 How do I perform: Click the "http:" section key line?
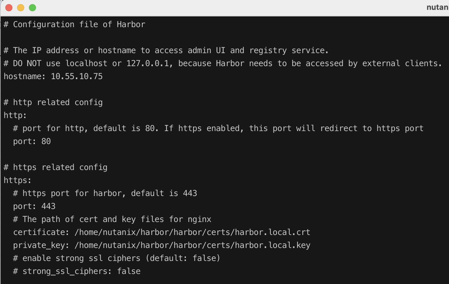coord(15,115)
